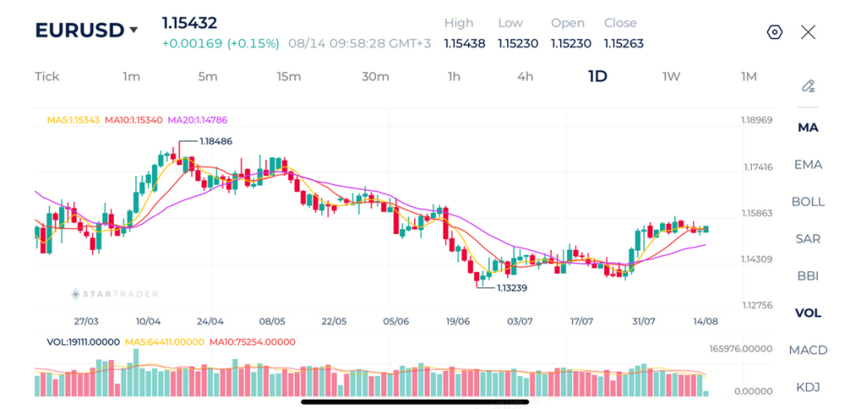Screen dimensions: 850x409
Task: Switch to the 1m timeframe
Action: (131, 76)
